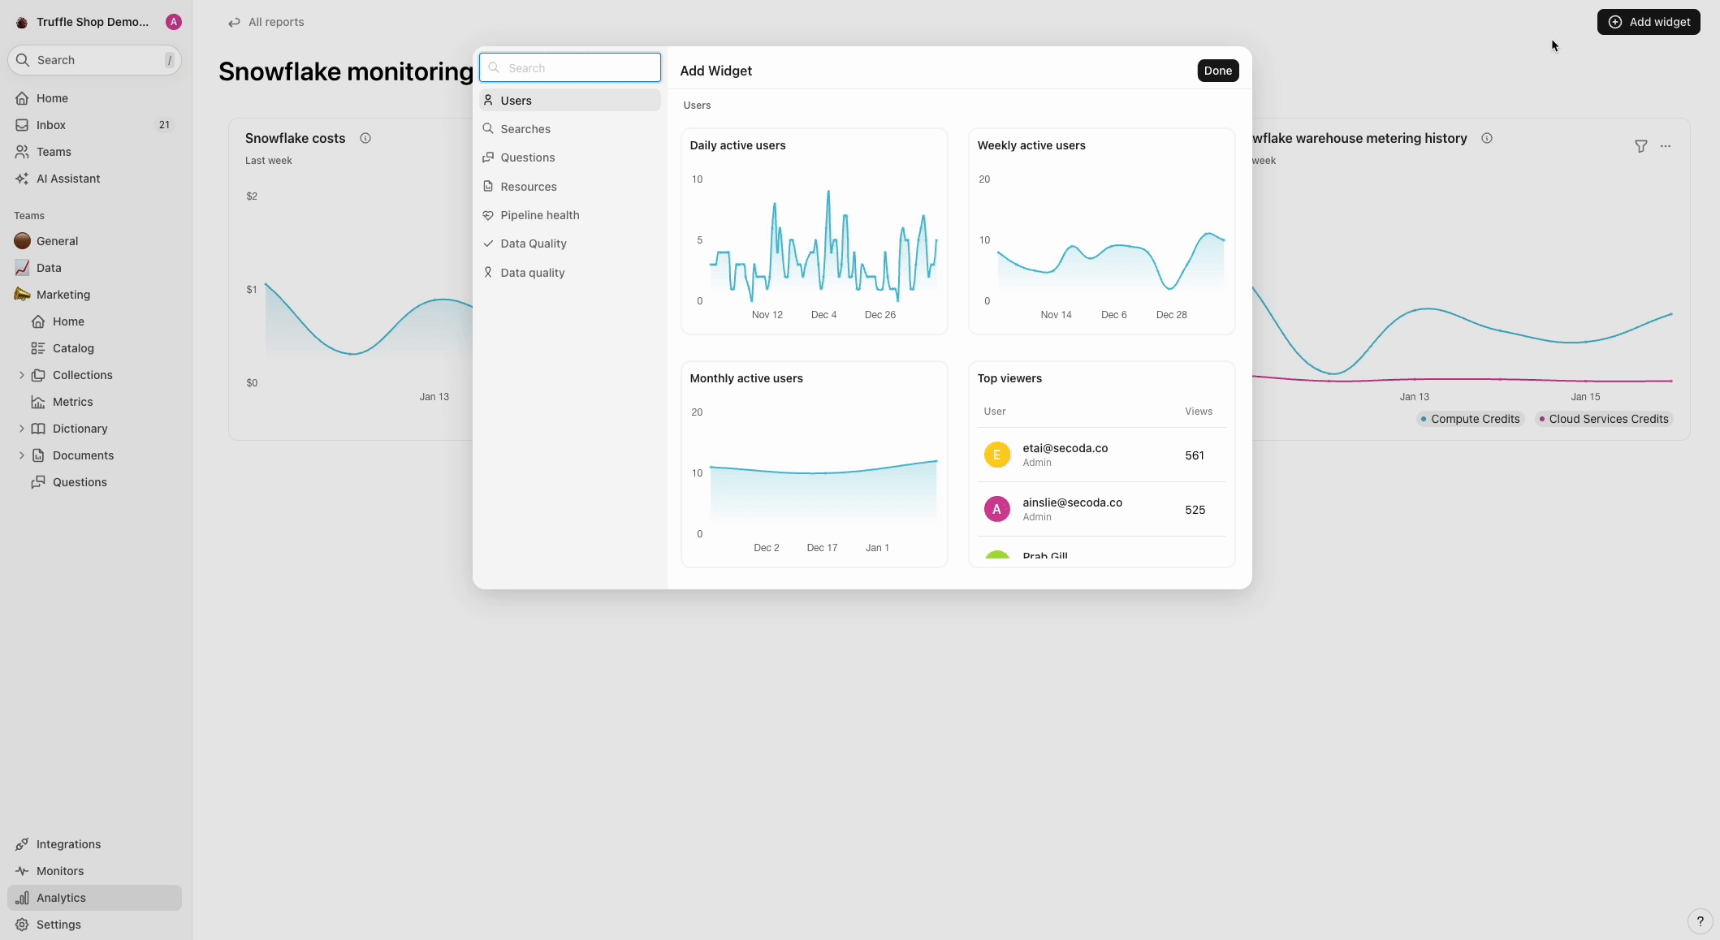Click info icon beside Snowflake costs title
This screenshot has width=1720, height=940.
pyautogui.click(x=365, y=138)
